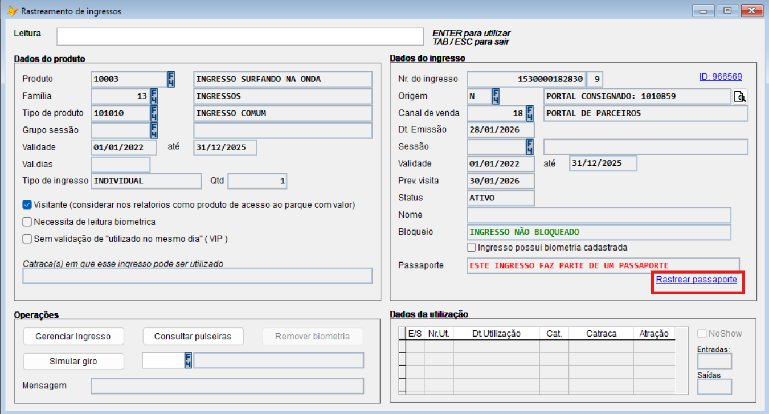Toggle Sem validação de utilizado no mesmo dia
The image size is (769, 414).
click(x=27, y=239)
